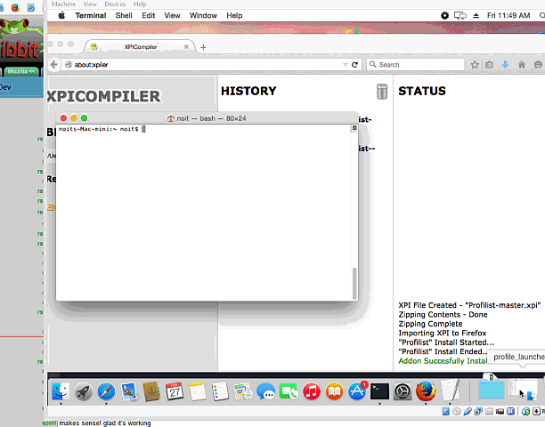Click the clock showing Fri 11:49 AM
Screen dimensions: 545x427
(x=508, y=16)
